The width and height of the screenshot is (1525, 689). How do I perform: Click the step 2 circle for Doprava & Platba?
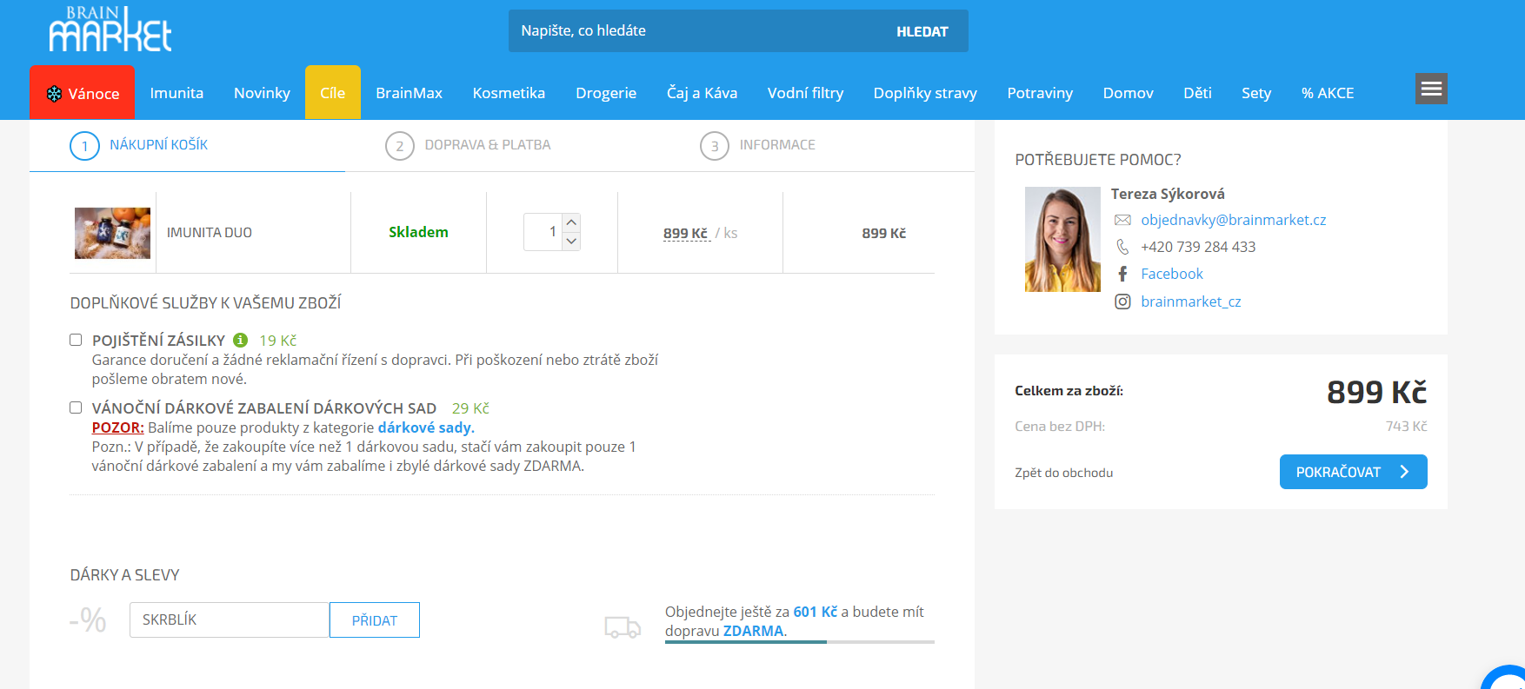click(x=399, y=146)
